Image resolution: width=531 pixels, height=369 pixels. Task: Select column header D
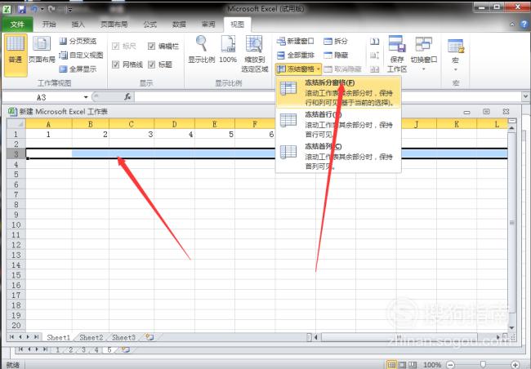[174, 124]
